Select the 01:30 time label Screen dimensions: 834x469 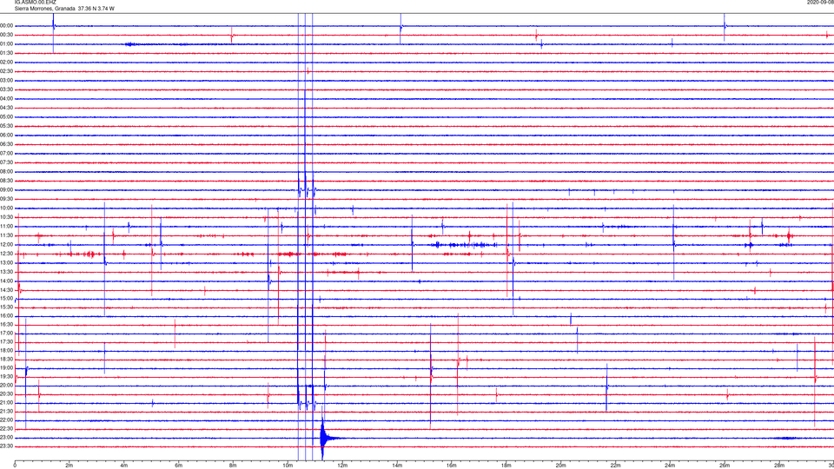(x=7, y=53)
